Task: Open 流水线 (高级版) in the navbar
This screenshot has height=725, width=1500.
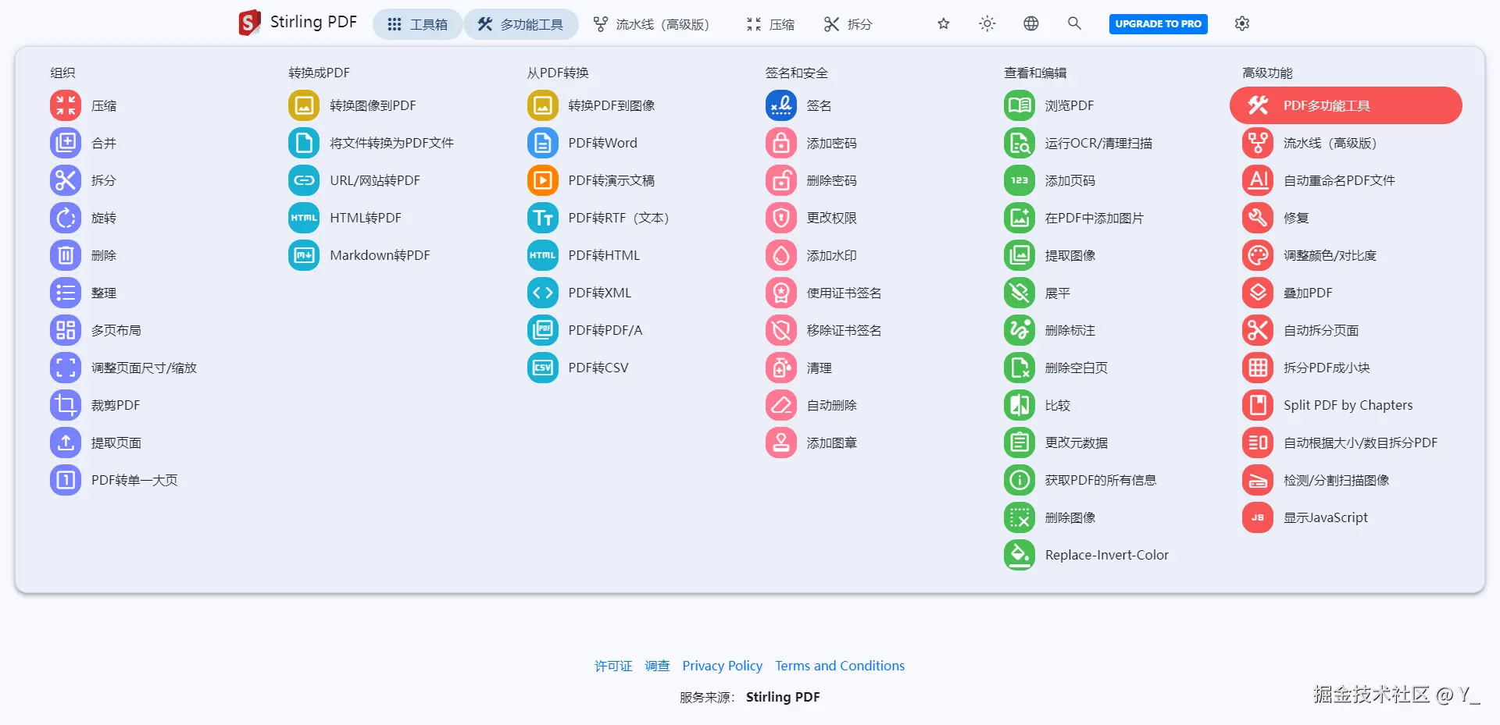Action: [651, 24]
